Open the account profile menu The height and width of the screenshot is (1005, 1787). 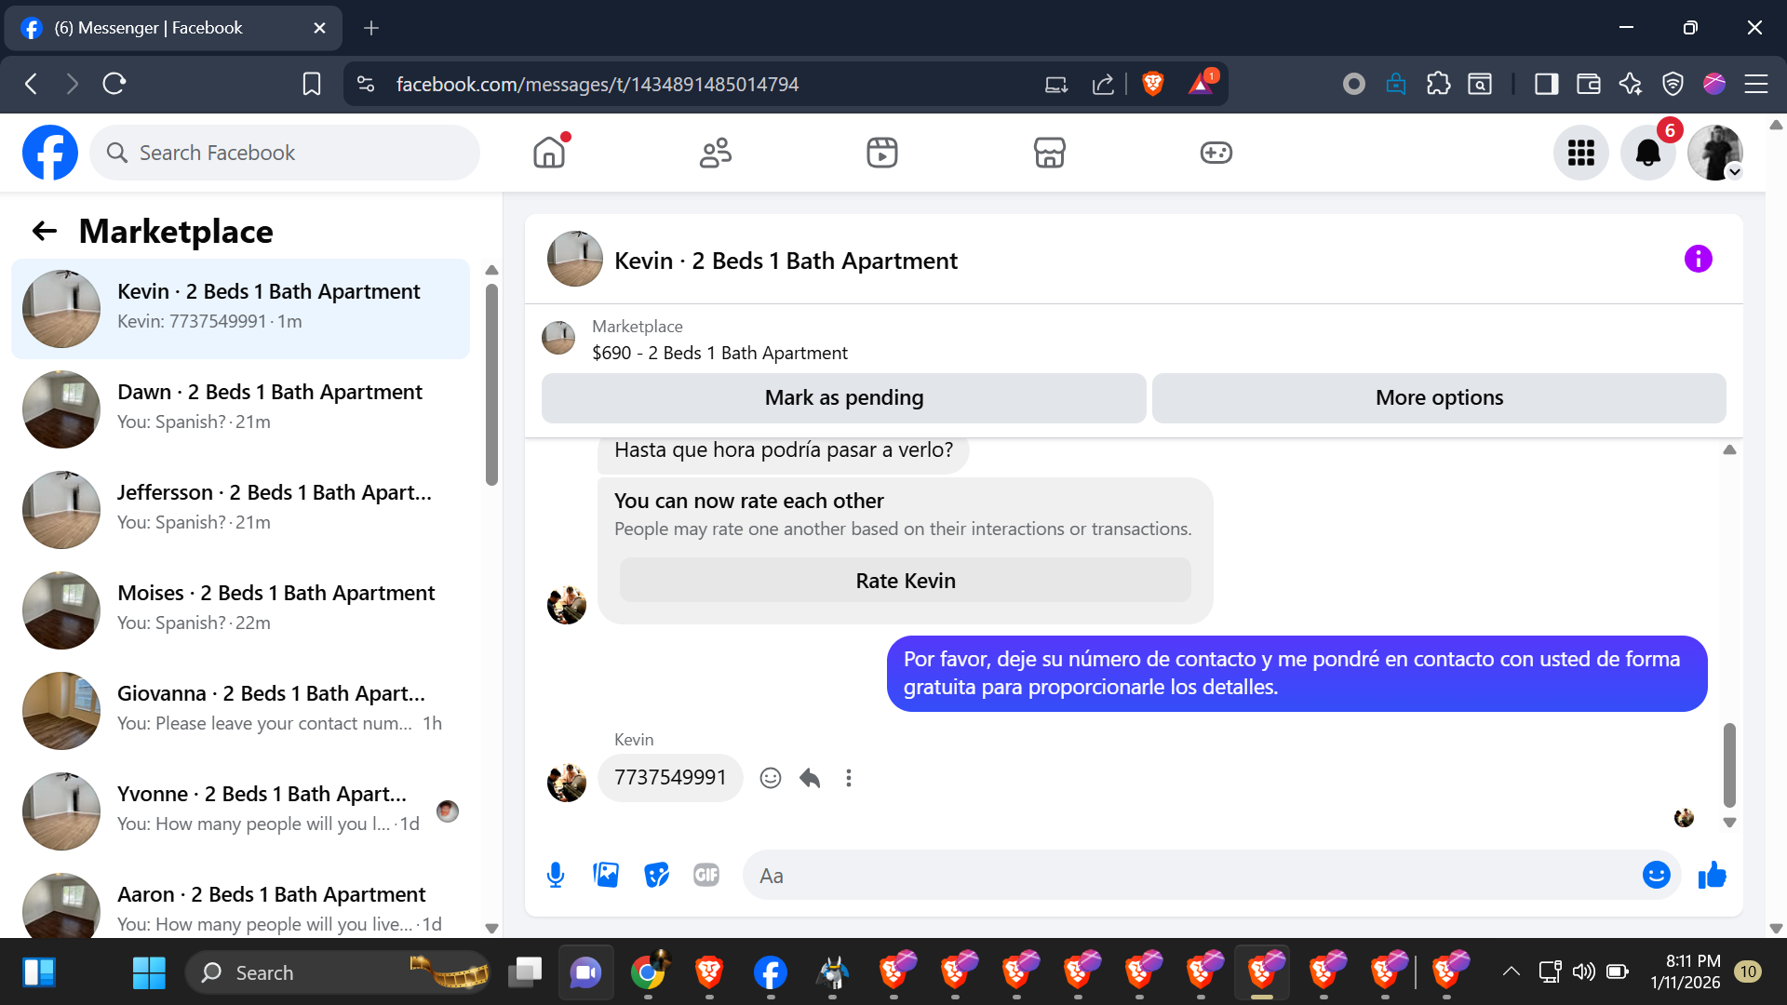[1715, 153]
